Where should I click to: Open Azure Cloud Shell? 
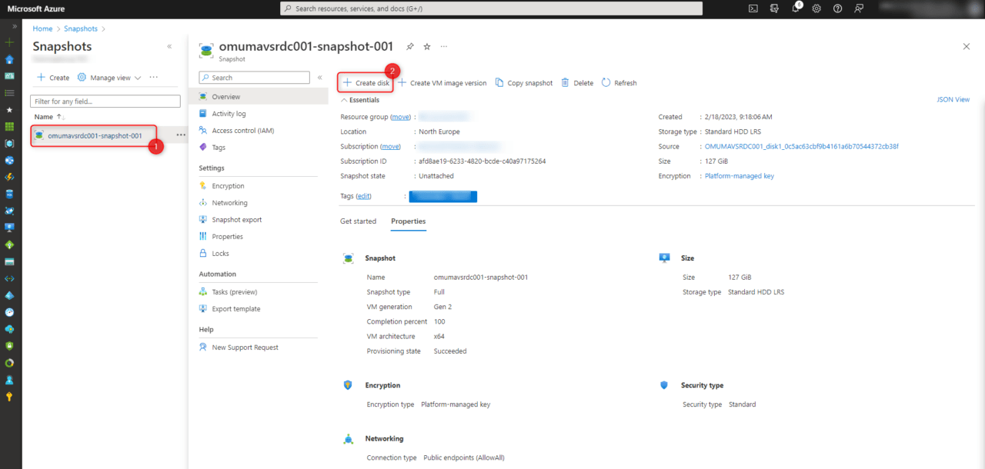pyautogui.click(x=753, y=8)
